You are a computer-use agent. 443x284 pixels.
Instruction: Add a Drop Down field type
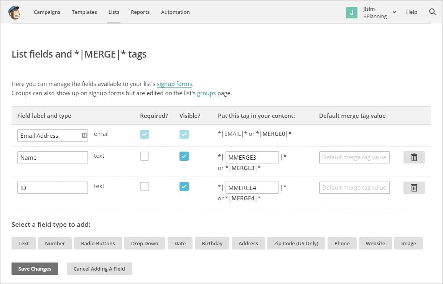coord(145,243)
